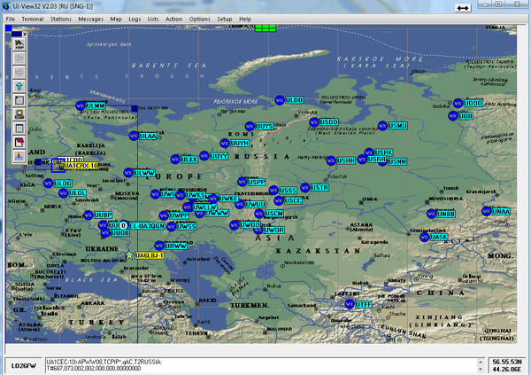Click the VX station icon for UOOO

tap(458, 103)
